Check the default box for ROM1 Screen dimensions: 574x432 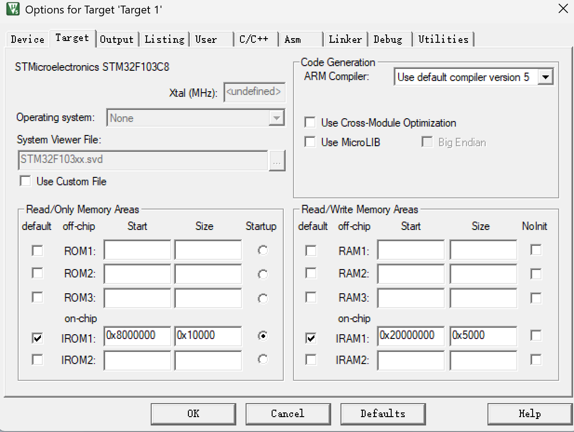click(x=37, y=250)
